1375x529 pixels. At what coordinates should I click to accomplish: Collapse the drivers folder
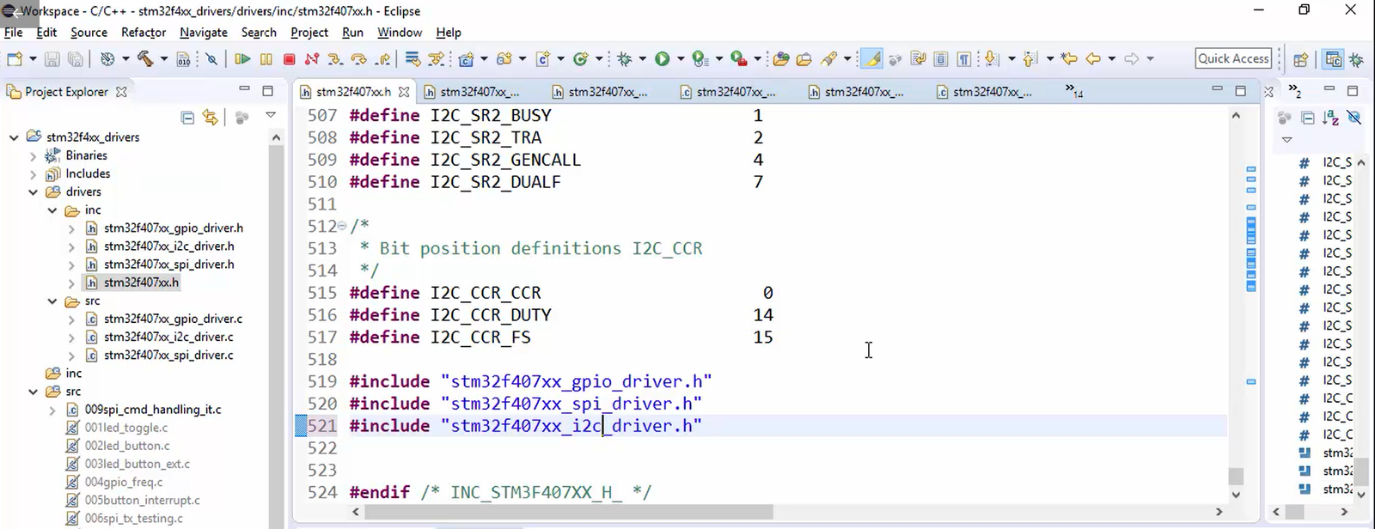click(33, 192)
